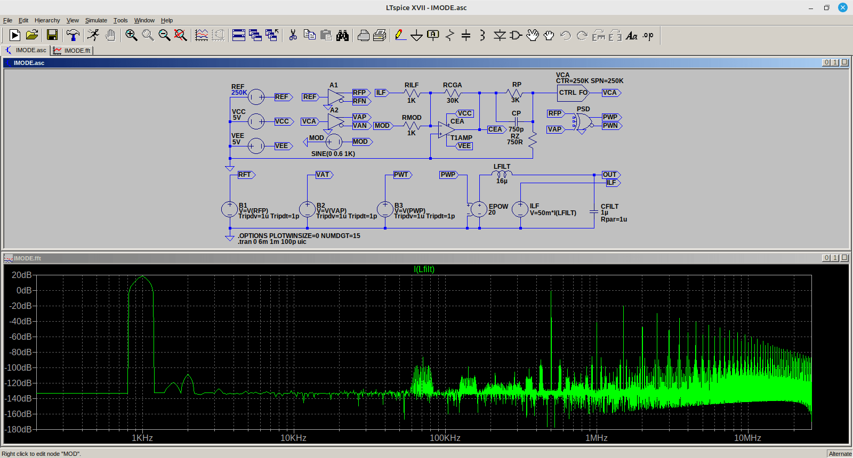
Task: Select the drag hand tool
Action: click(549, 35)
